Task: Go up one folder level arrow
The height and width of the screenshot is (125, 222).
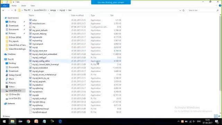Action: (x=15, y=10)
